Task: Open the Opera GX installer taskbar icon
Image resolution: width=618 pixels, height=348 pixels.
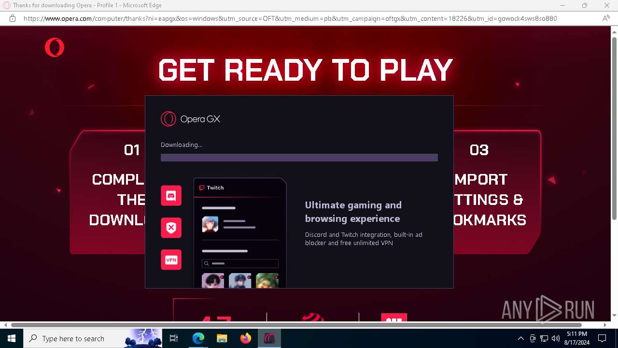Action: pos(269,338)
